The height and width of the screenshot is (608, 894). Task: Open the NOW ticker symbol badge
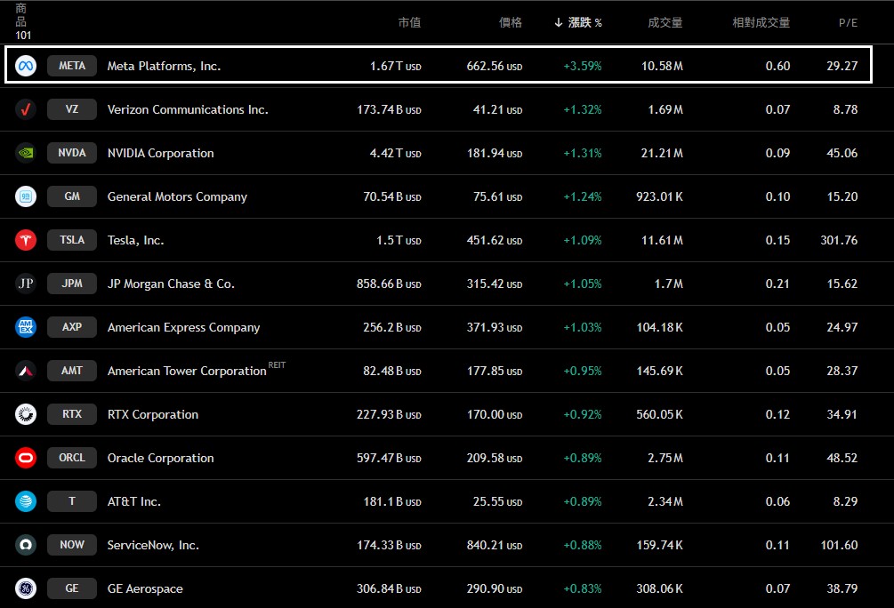coord(72,545)
